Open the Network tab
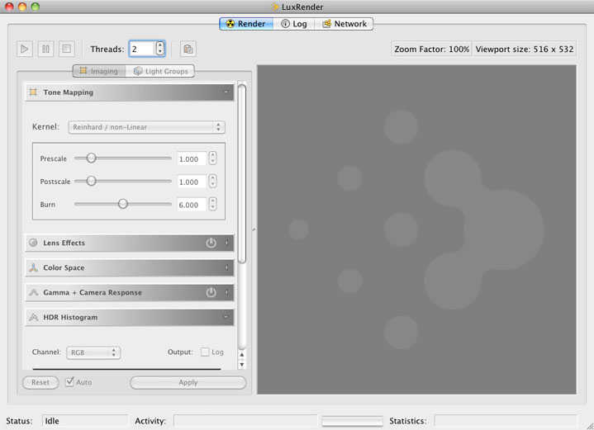 point(345,24)
